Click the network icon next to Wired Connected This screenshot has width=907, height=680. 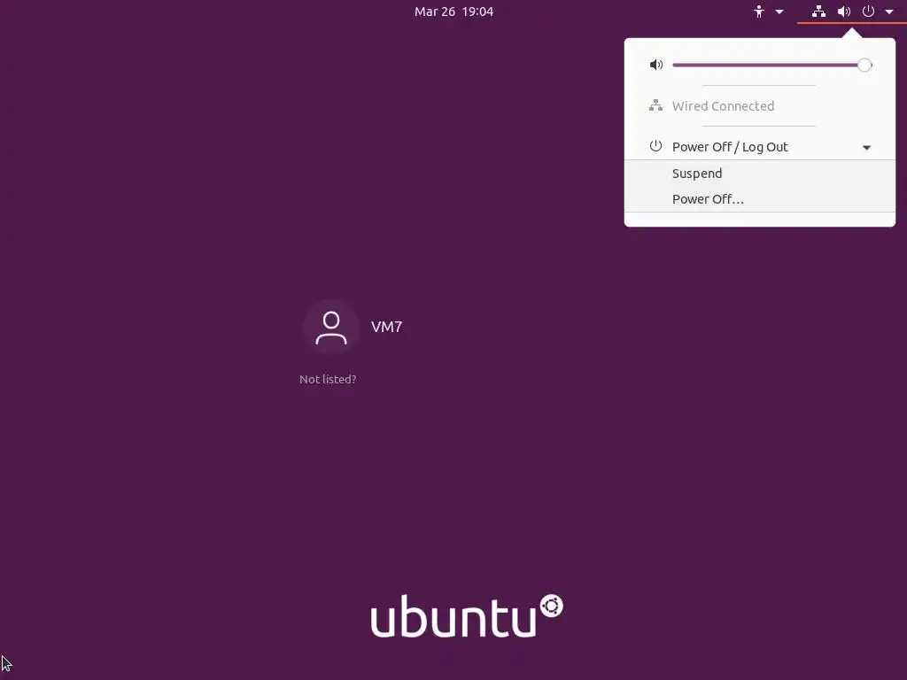coord(655,106)
